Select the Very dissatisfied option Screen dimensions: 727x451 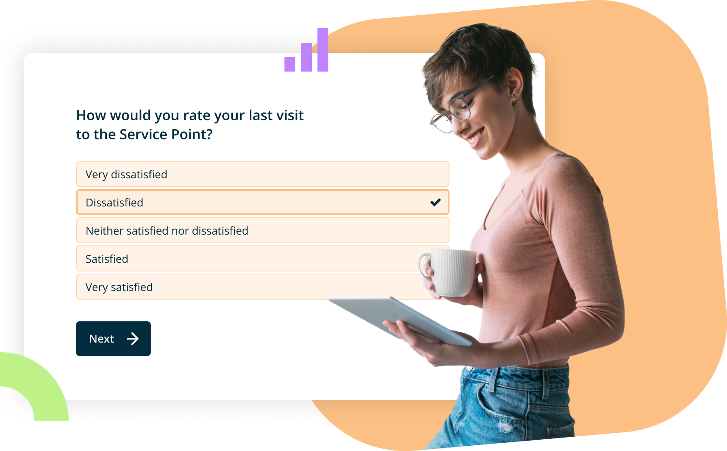(262, 174)
